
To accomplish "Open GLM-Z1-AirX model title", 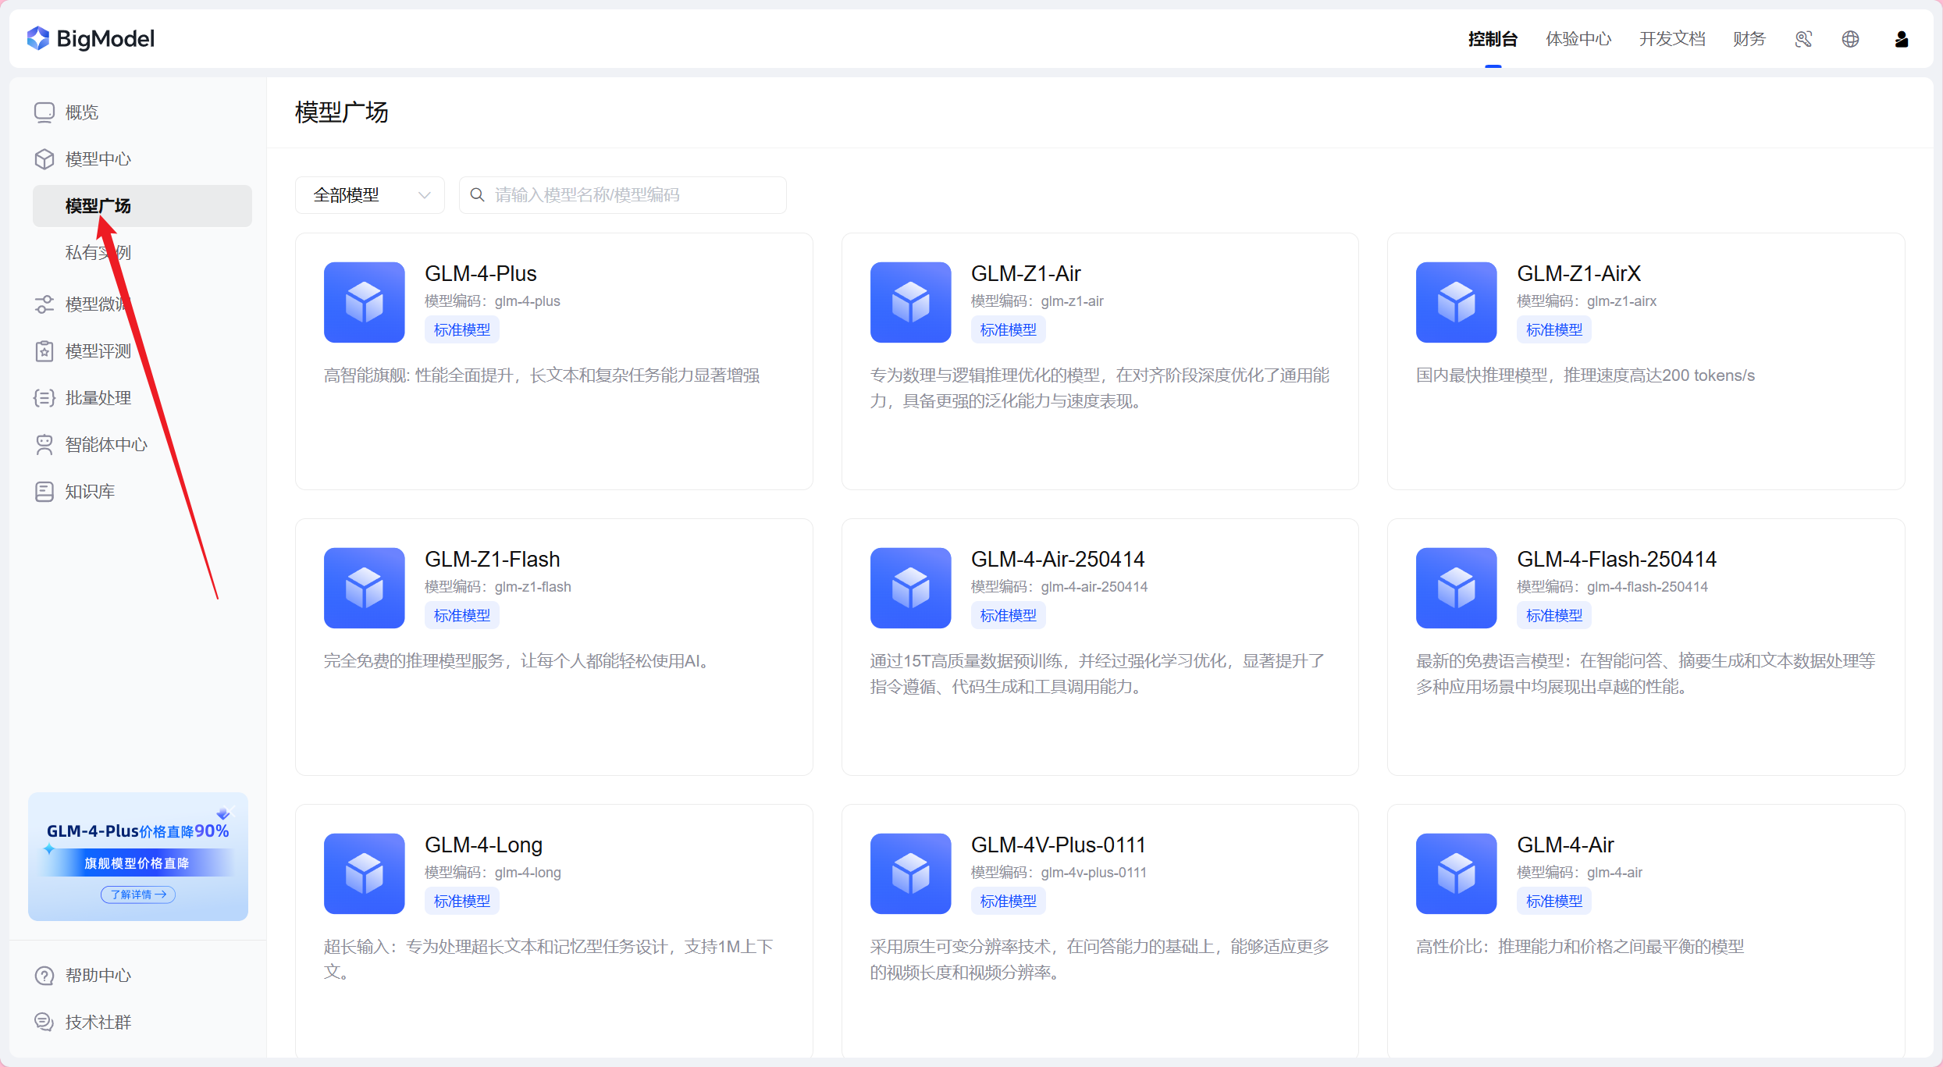I will (x=1578, y=274).
